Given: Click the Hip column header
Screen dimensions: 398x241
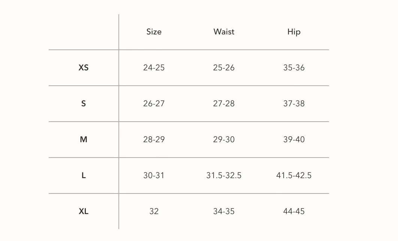Looking at the screenshot, I should tap(294, 32).
